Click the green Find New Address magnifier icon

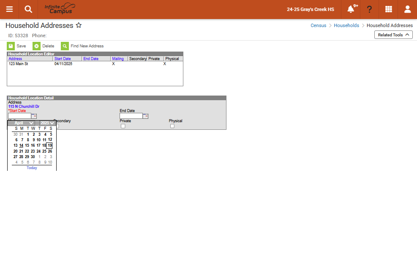pos(65,46)
